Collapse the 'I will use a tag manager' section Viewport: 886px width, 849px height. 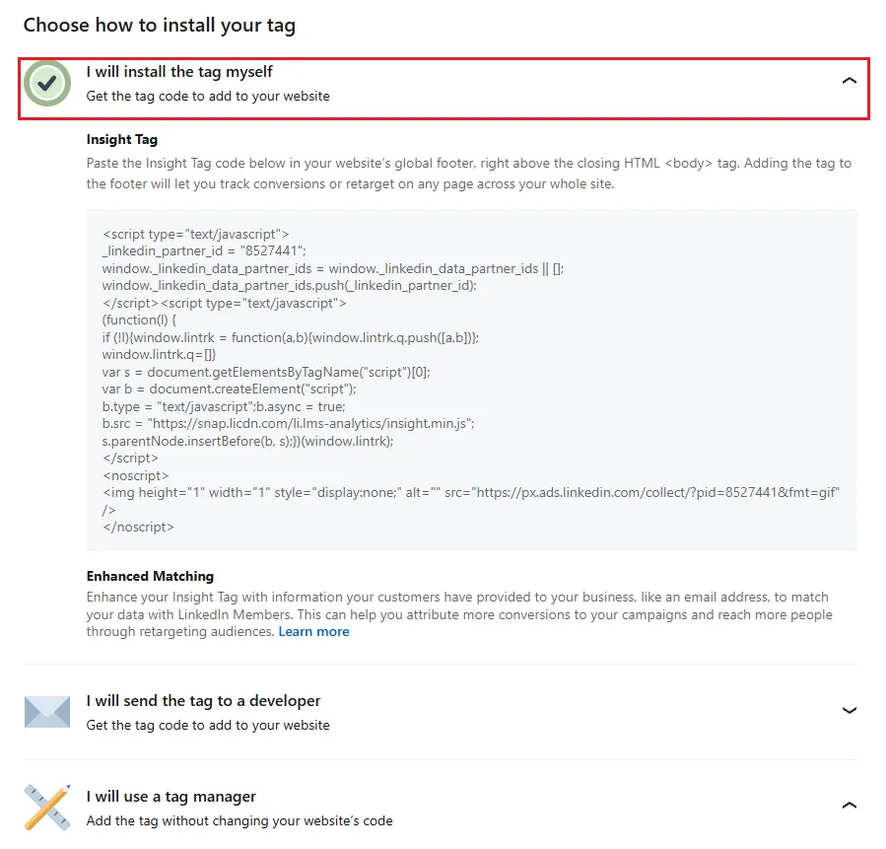850,805
